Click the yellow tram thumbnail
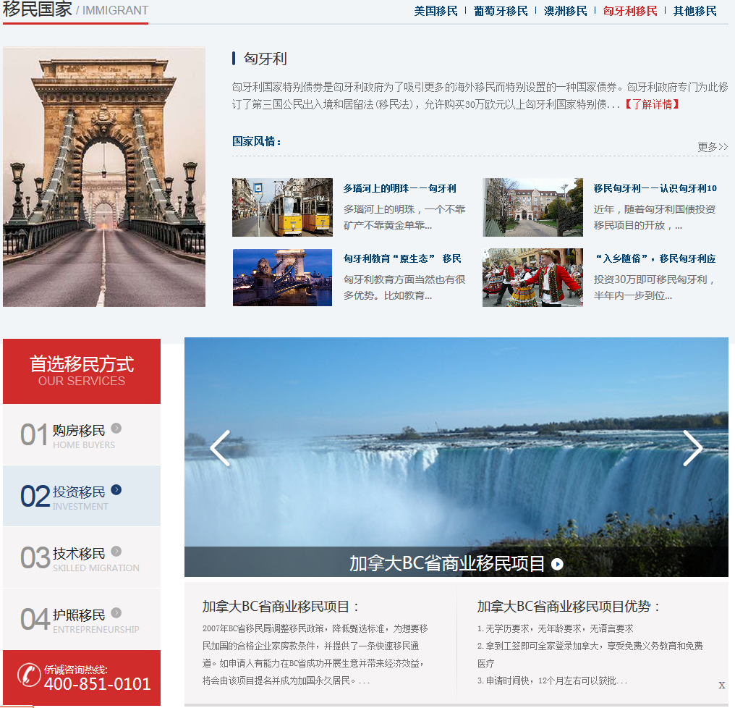735x708 pixels. [x=282, y=207]
